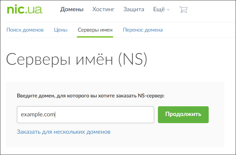Go to the Хостинг section
The image size is (236, 155).
[x=103, y=9]
